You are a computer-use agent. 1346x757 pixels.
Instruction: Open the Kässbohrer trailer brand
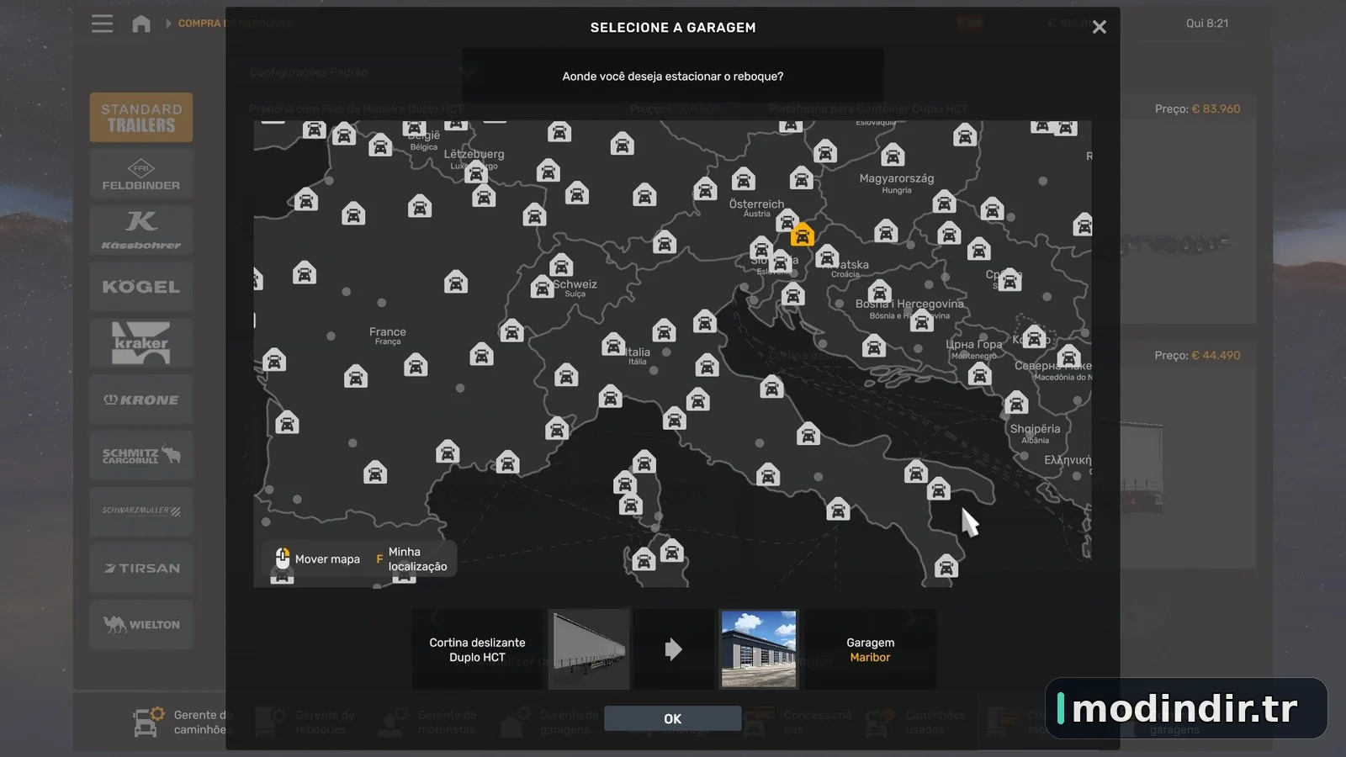point(141,230)
